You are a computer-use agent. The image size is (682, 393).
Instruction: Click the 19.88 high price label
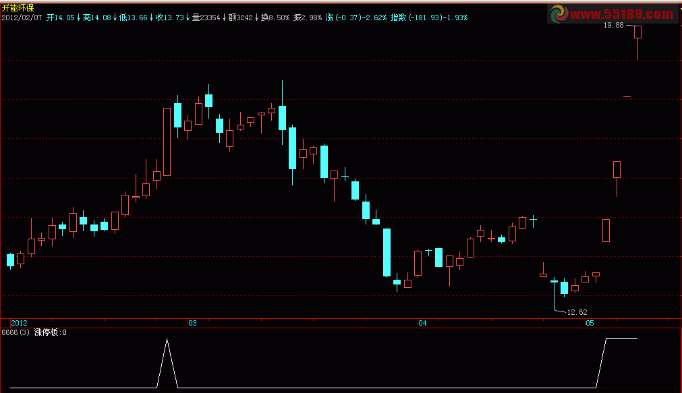pos(614,25)
